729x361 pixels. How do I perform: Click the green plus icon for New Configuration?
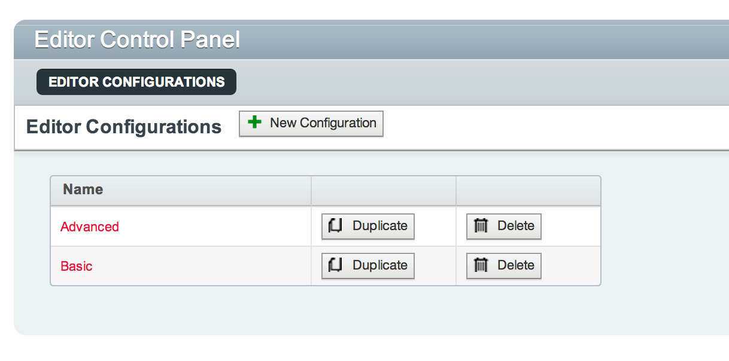255,123
